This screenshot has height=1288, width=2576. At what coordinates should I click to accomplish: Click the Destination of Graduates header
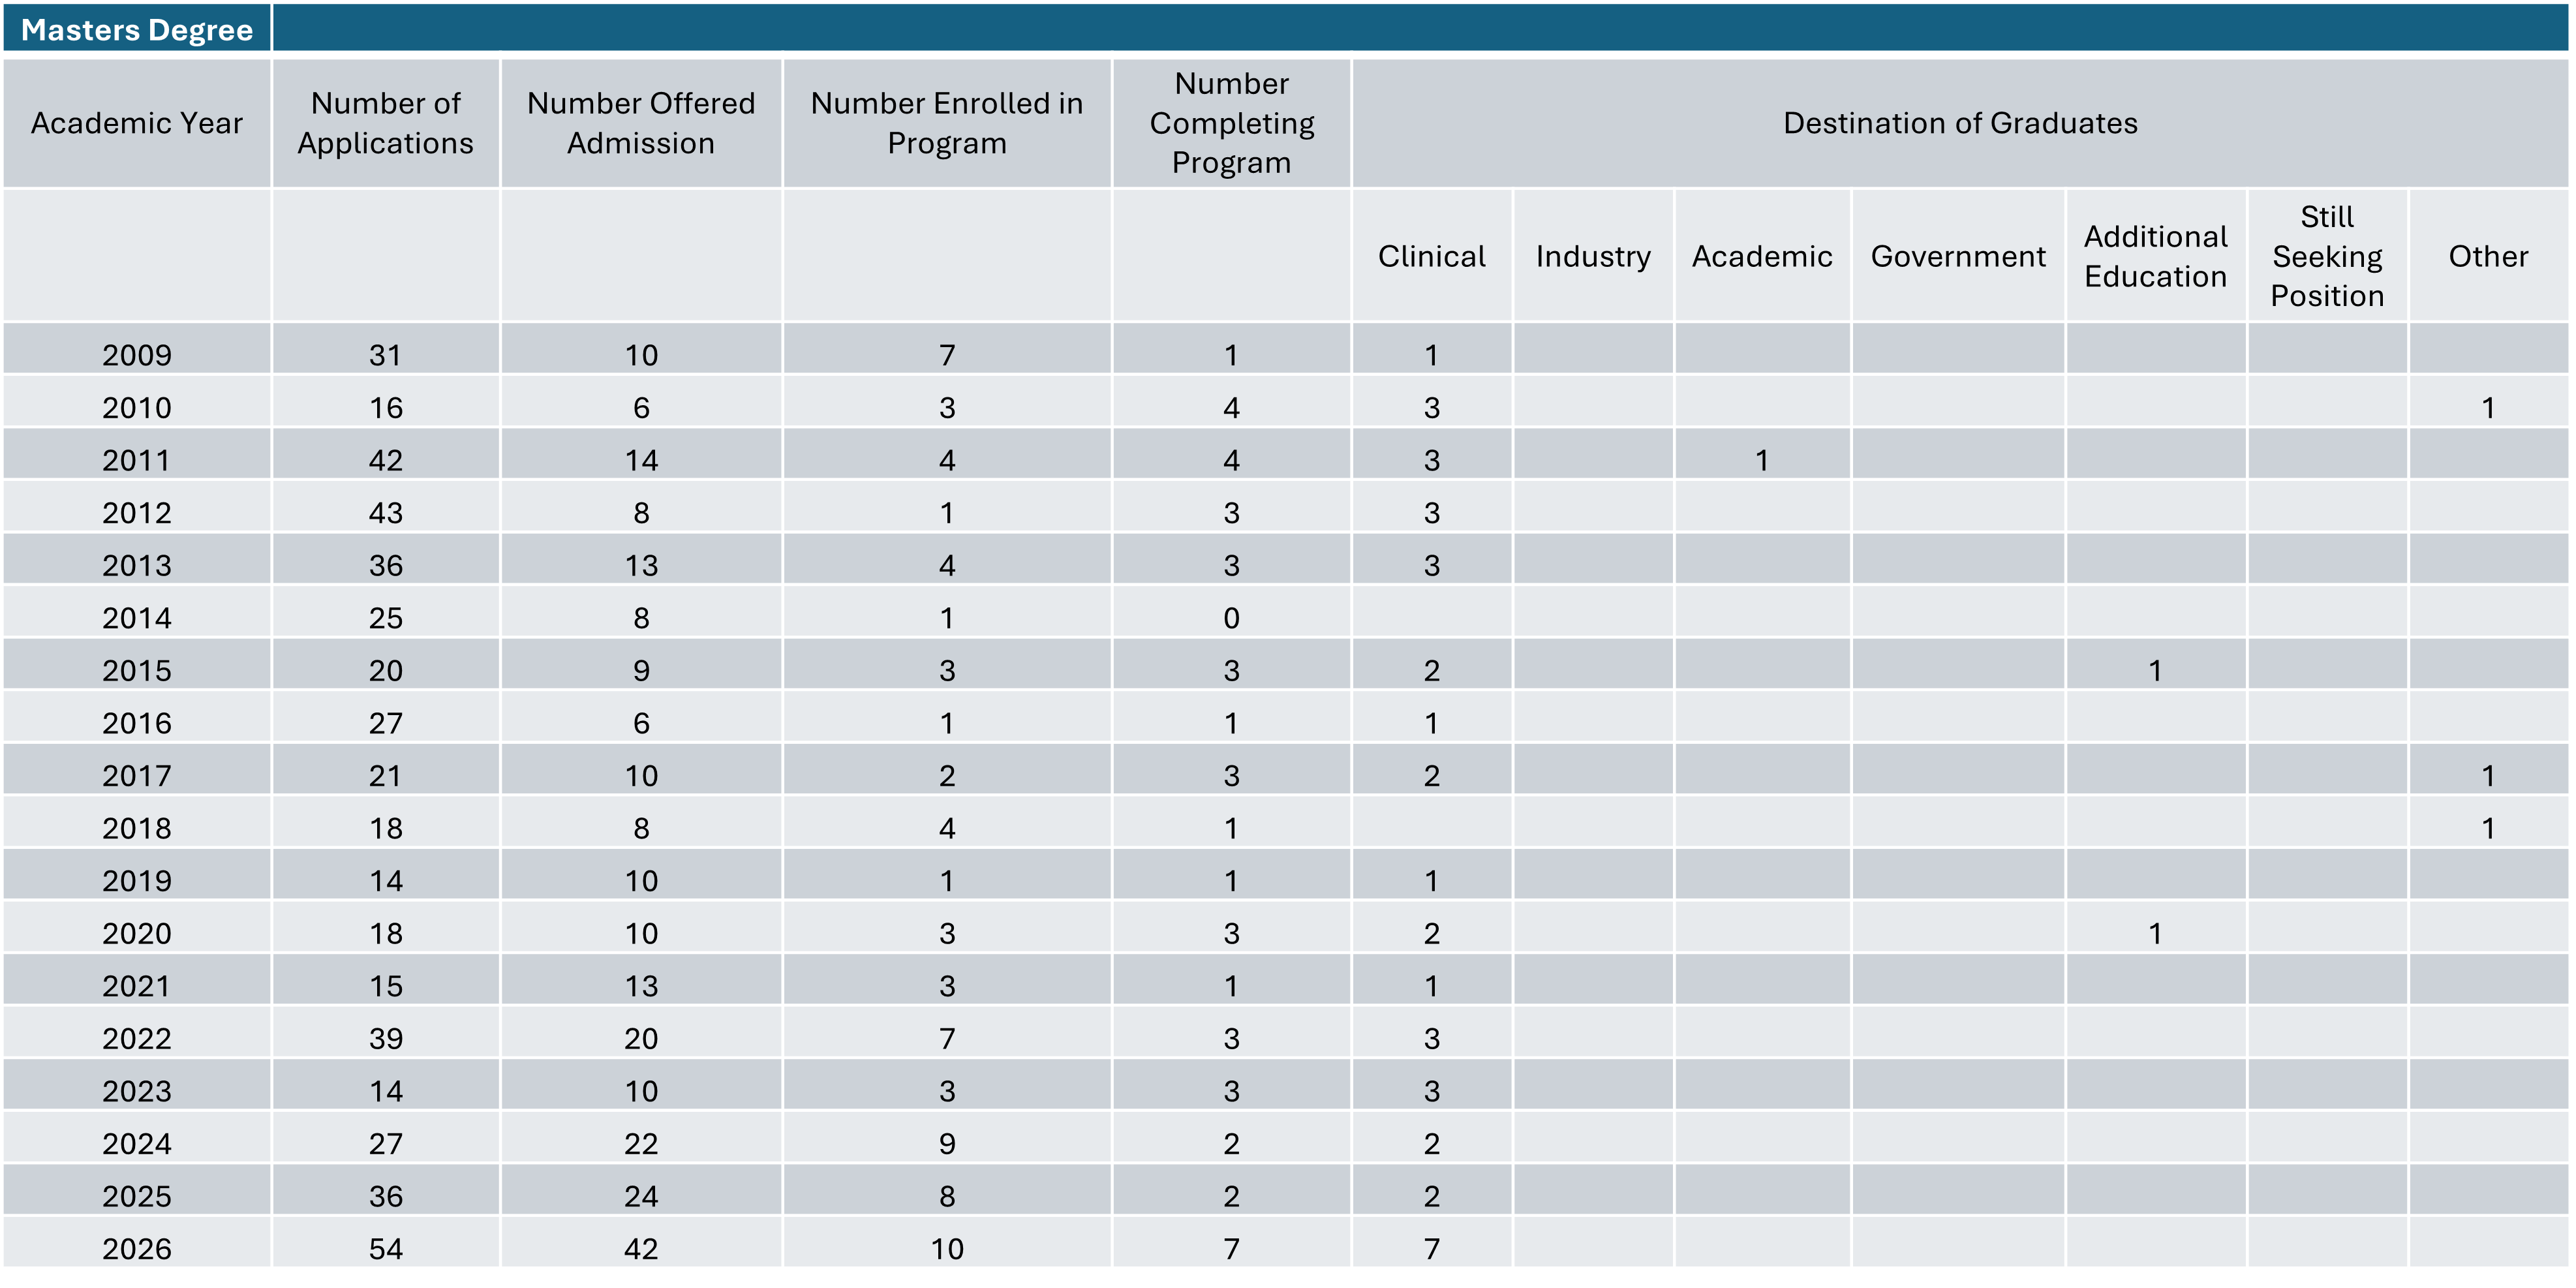pos(1960,123)
